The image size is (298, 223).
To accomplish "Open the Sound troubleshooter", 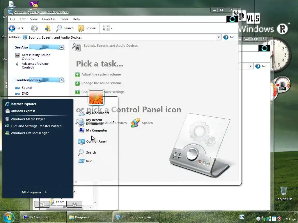I will [x=27, y=88].
